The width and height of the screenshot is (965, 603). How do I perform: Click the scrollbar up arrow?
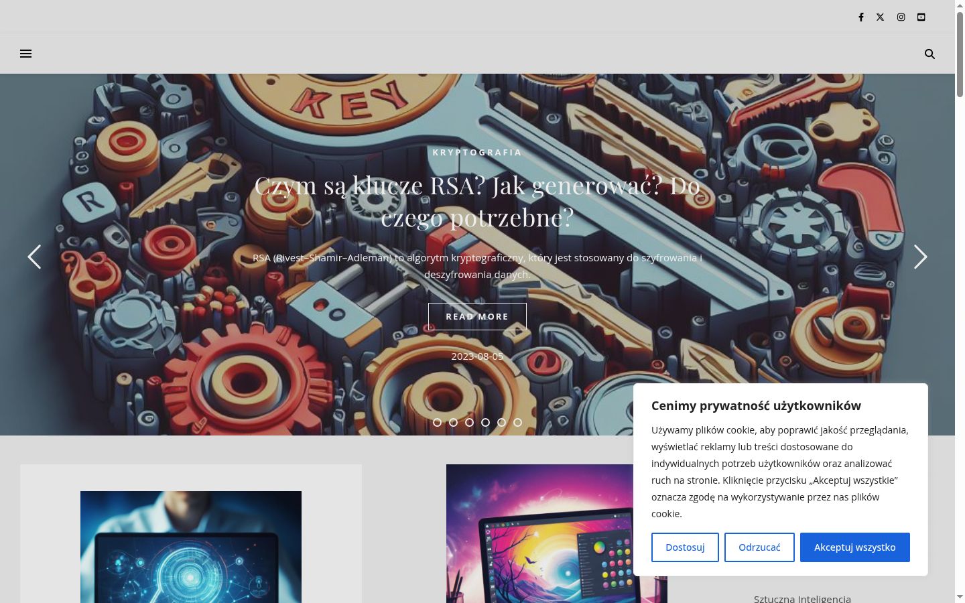pyautogui.click(x=960, y=5)
